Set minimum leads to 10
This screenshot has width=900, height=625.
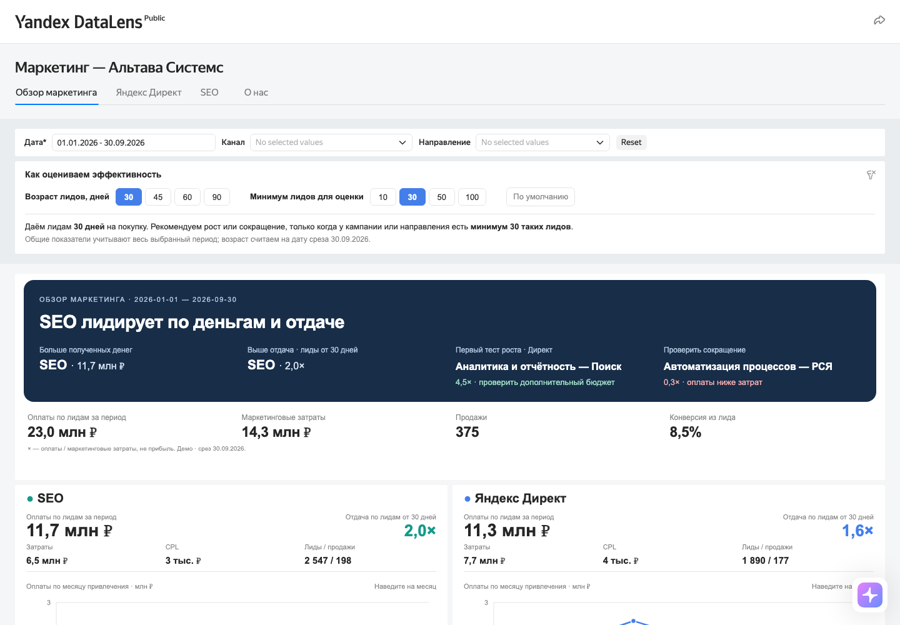coord(383,197)
